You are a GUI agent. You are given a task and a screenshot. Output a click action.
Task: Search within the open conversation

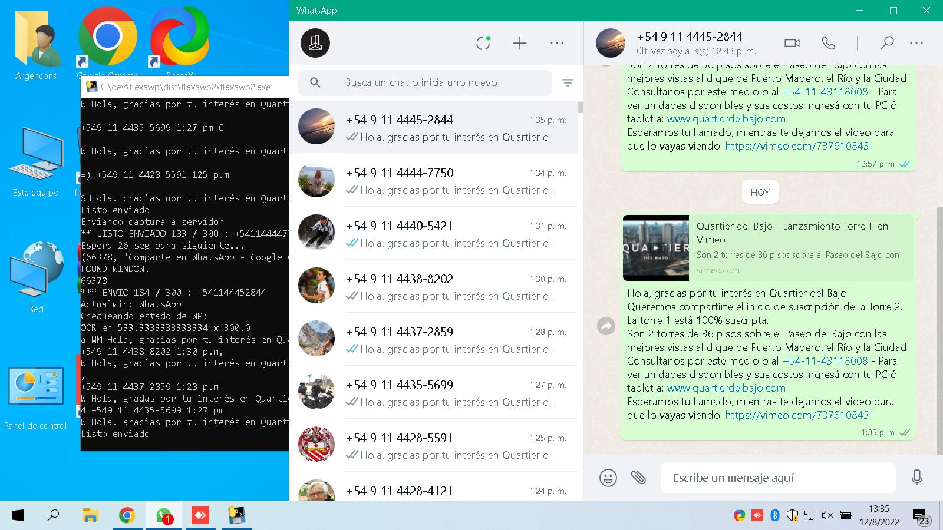pyautogui.click(x=886, y=43)
